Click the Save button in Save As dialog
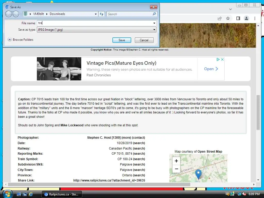The image size is (264, 198). [122, 40]
